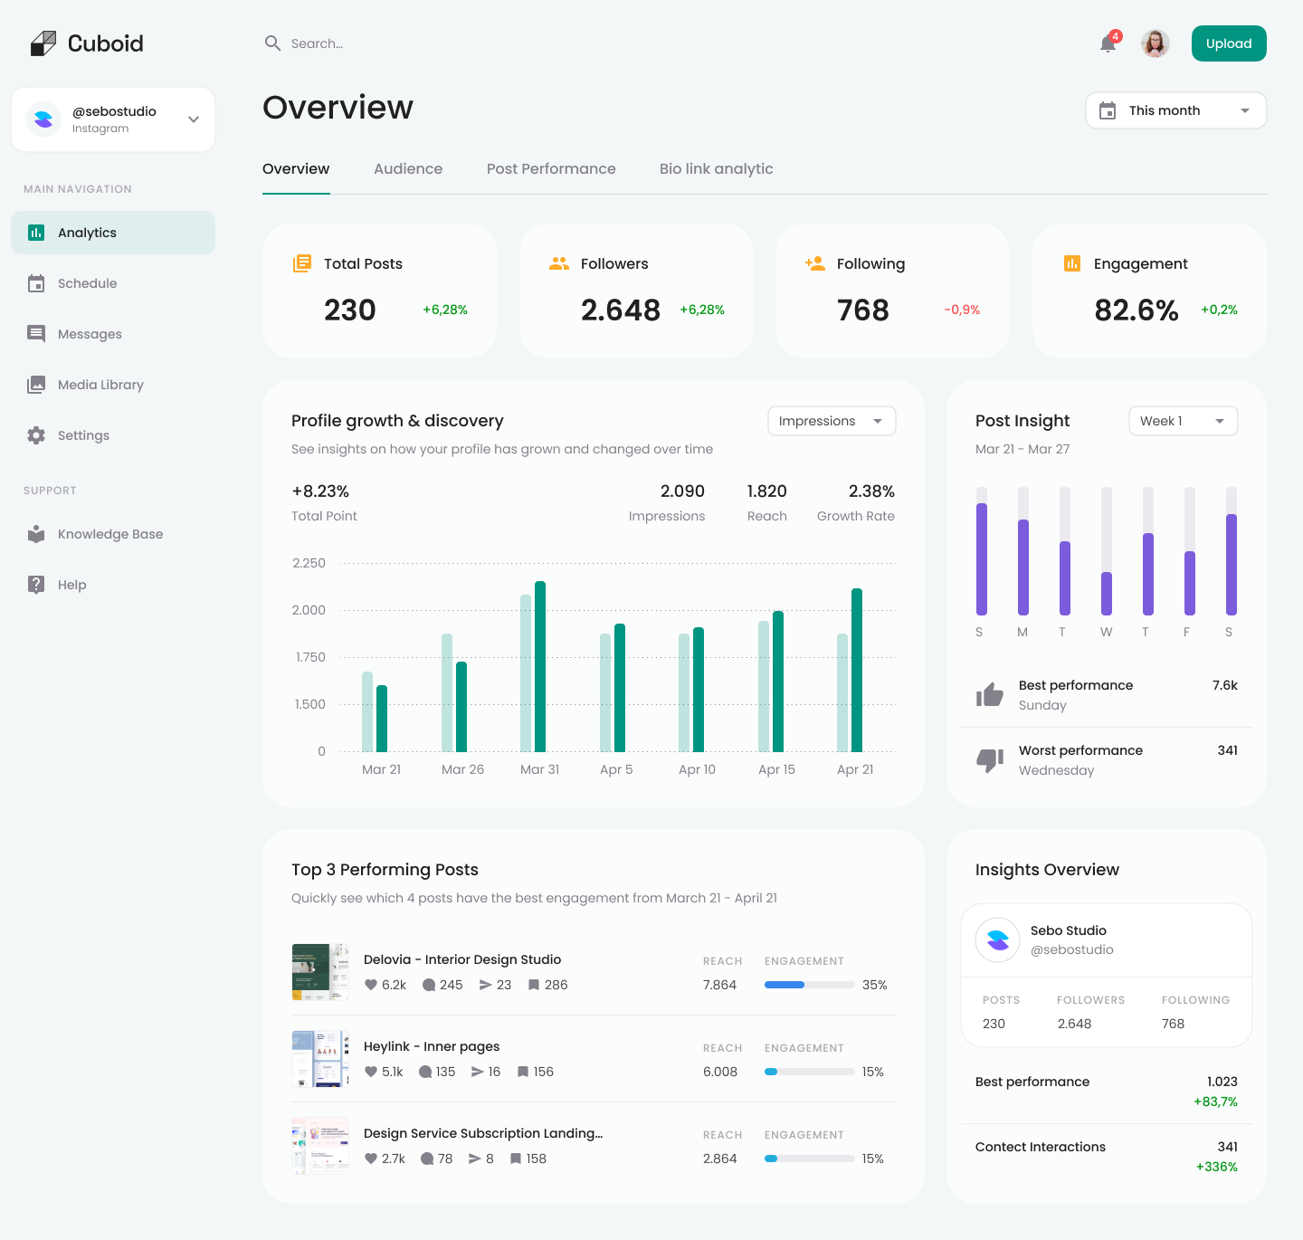Switch to the Audience tab
Screen dimensions: 1303x1240
click(408, 168)
